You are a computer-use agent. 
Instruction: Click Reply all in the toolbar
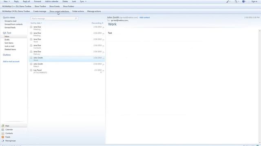tap(26, 2)
